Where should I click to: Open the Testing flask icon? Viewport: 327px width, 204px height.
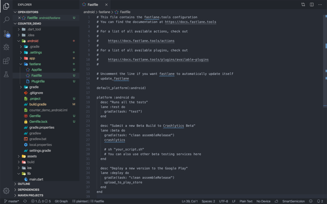[x=6, y=74]
